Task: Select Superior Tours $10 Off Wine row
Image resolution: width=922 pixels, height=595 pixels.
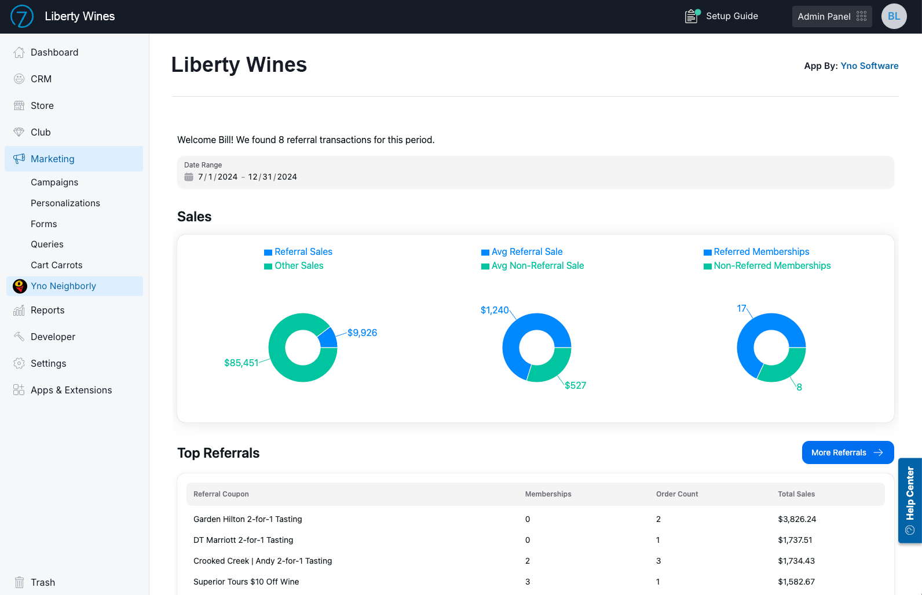Action: 536,582
